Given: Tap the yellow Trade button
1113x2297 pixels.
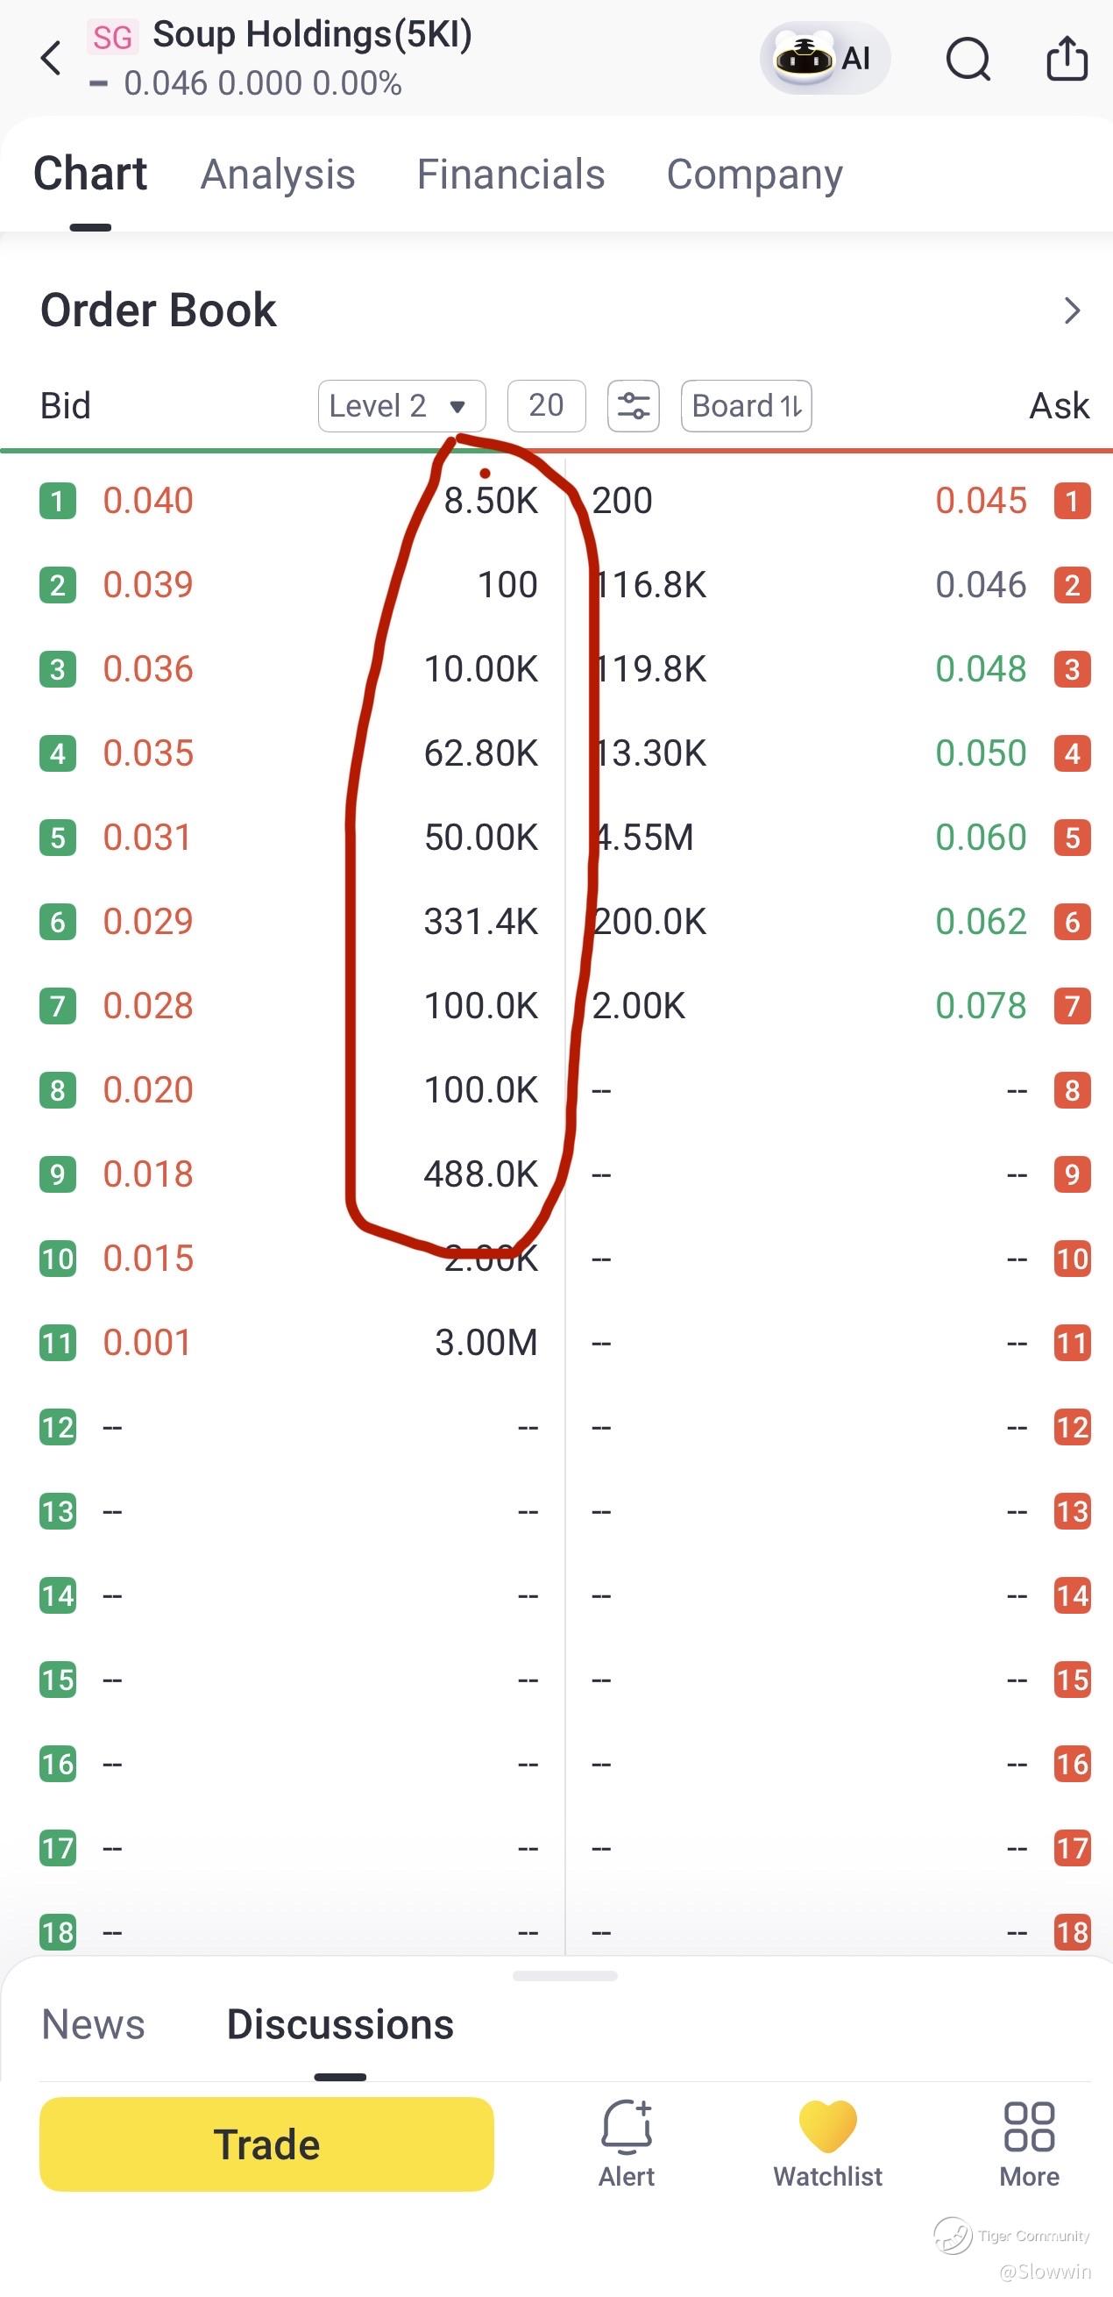Looking at the screenshot, I should tap(266, 2144).
